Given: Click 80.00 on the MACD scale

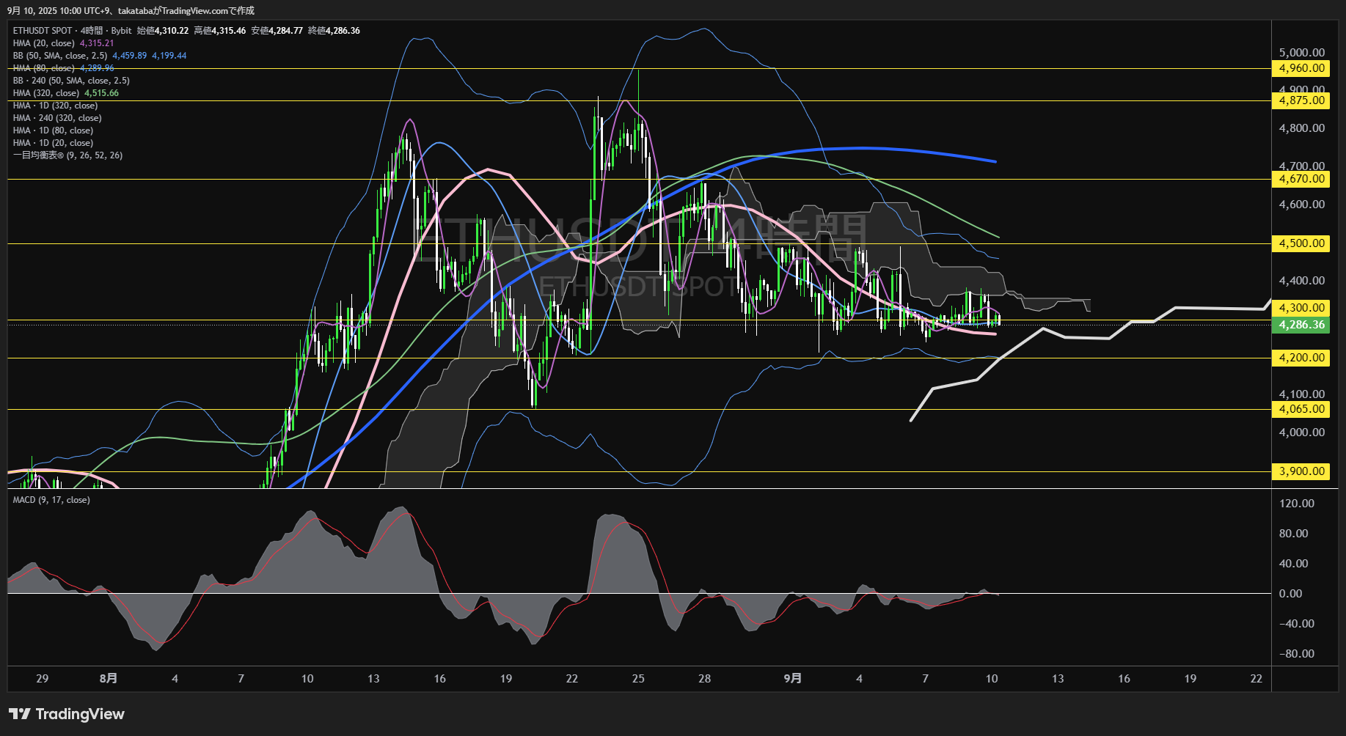Looking at the screenshot, I should click(x=1294, y=534).
